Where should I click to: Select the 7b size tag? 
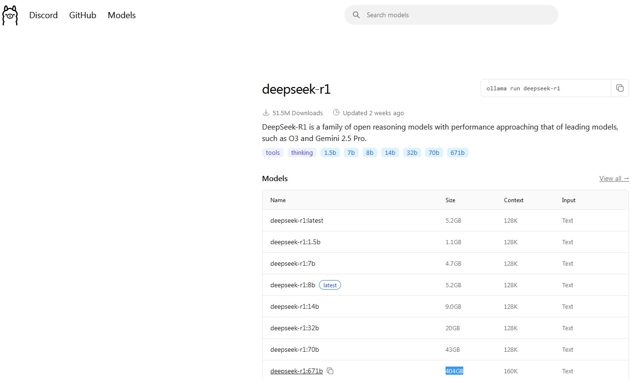(x=351, y=152)
